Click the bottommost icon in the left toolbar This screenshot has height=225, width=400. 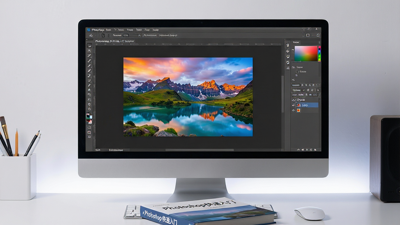(89, 137)
